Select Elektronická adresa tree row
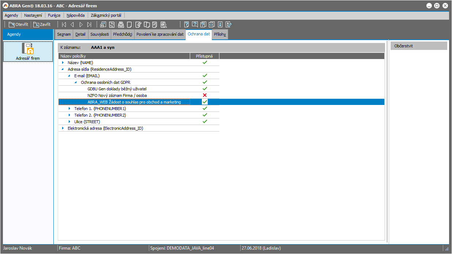 tap(105, 128)
